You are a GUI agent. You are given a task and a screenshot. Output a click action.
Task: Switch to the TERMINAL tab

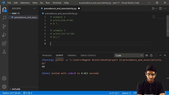[72, 55]
